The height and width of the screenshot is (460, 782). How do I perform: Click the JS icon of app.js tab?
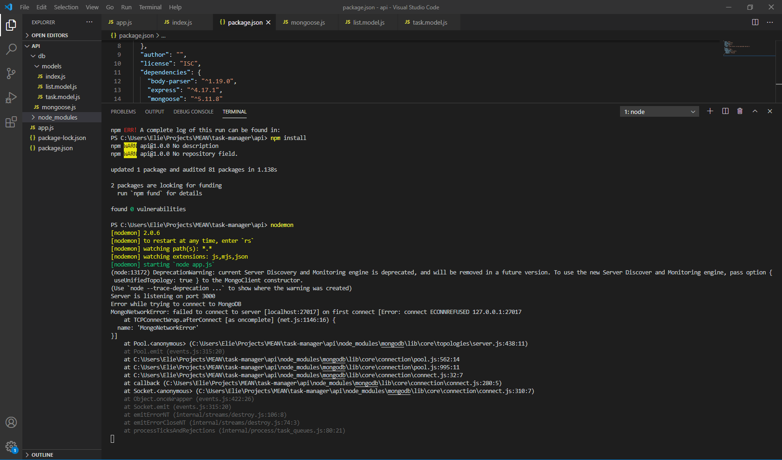(111, 22)
